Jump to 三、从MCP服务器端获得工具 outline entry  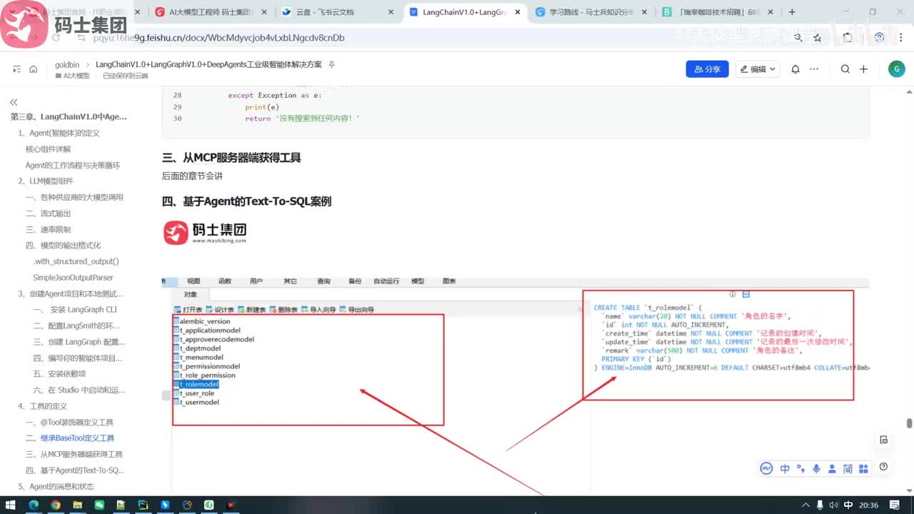(x=74, y=454)
